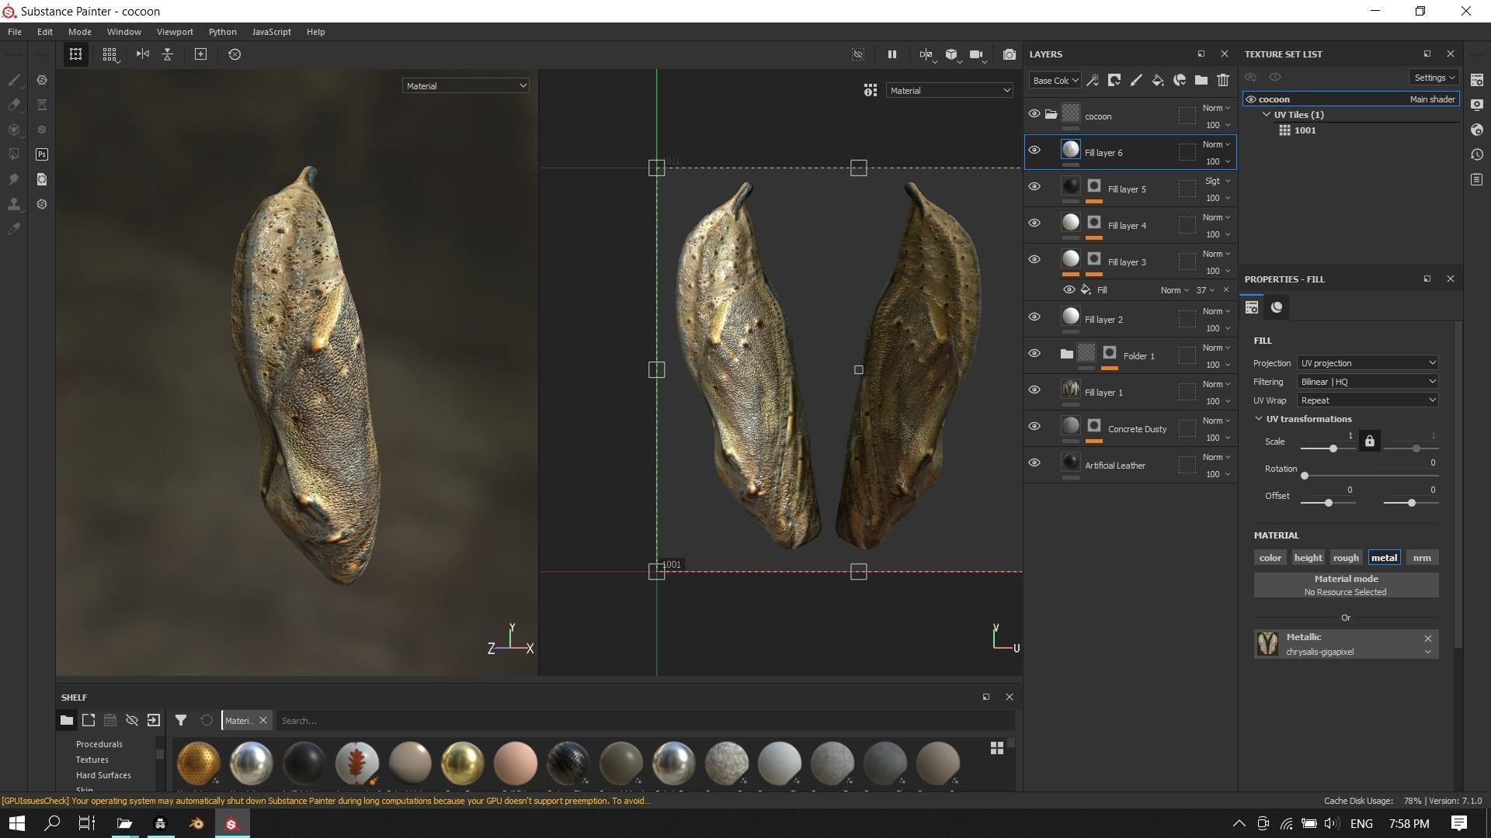Hide the Artificial Leather layer

pyautogui.click(x=1034, y=463)
